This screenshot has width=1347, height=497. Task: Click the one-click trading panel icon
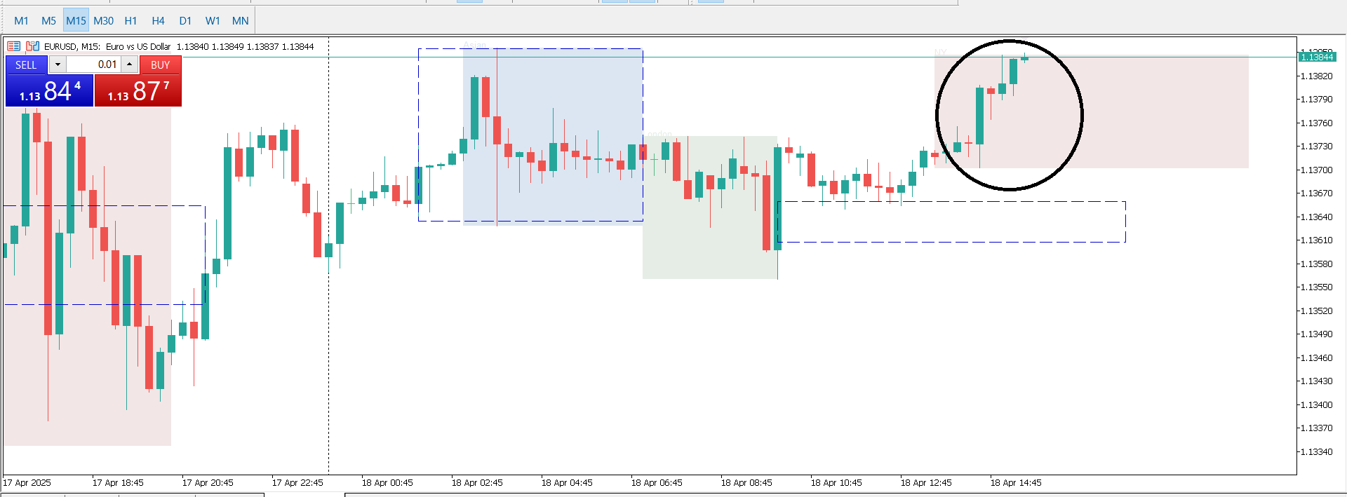point(13,46)
